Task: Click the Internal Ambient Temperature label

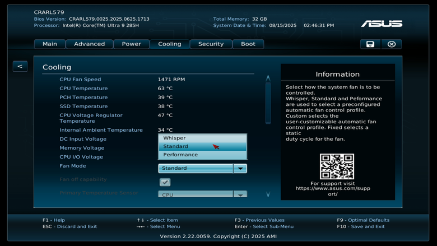Action: (101, 130)
